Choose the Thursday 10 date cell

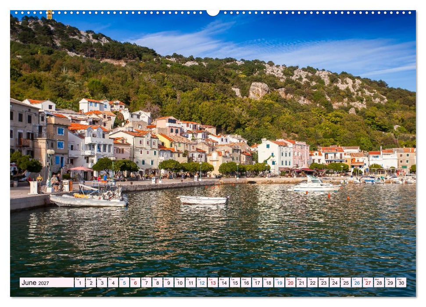[x=179, y=282]
